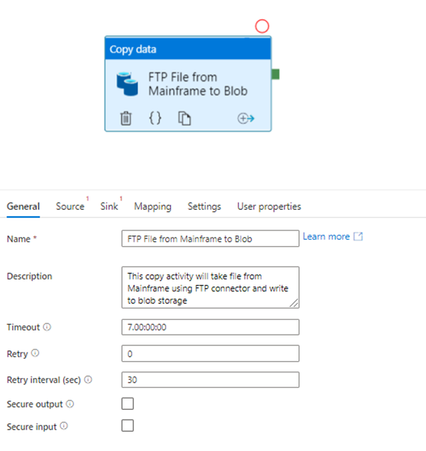Clone the activity using the copy icon
Screen dimensions: 426x451
[x=184, y=118]
